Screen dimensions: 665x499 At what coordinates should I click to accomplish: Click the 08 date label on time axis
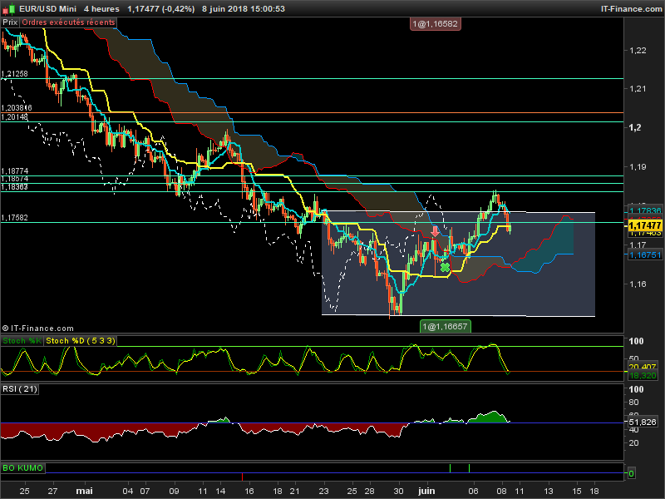[501, 492]
